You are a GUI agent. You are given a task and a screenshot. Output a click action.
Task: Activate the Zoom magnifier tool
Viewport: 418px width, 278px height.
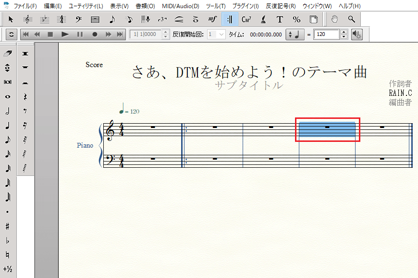[352, 20]
